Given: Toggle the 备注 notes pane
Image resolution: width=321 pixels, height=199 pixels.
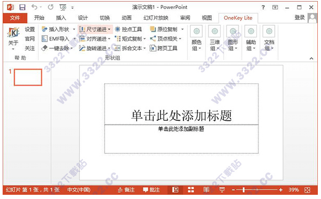Looking at the screenshot, I should pyautogui.click(x=127, y=190).
